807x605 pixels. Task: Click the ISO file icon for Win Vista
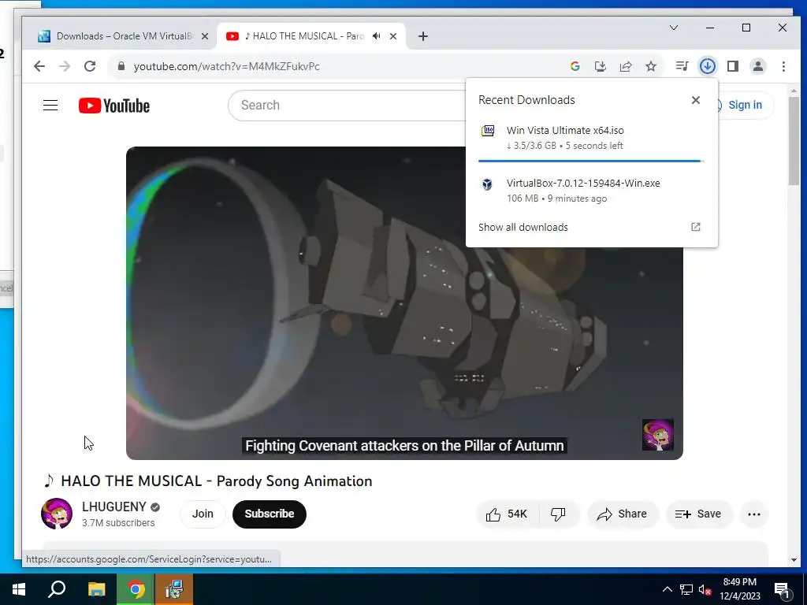[x=487, y=131]
